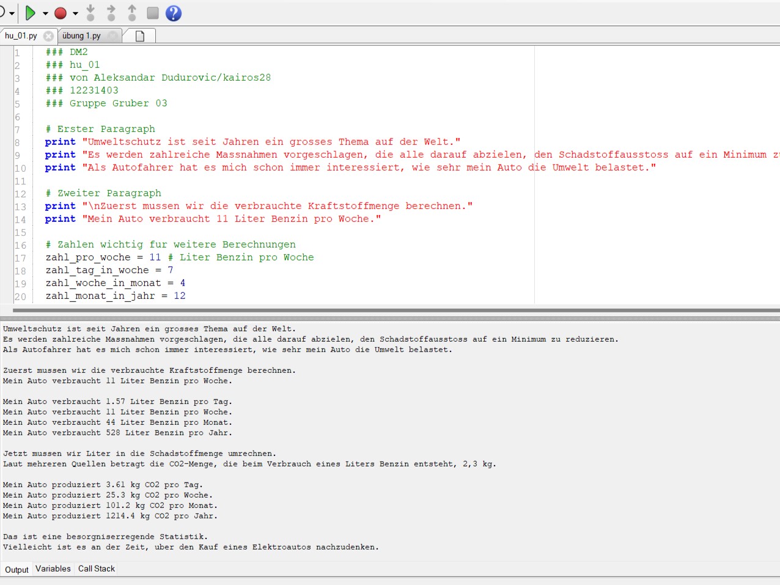Click the red stop/record circle icon
Viewport: 780px width, 585px height.
[60, 13]
